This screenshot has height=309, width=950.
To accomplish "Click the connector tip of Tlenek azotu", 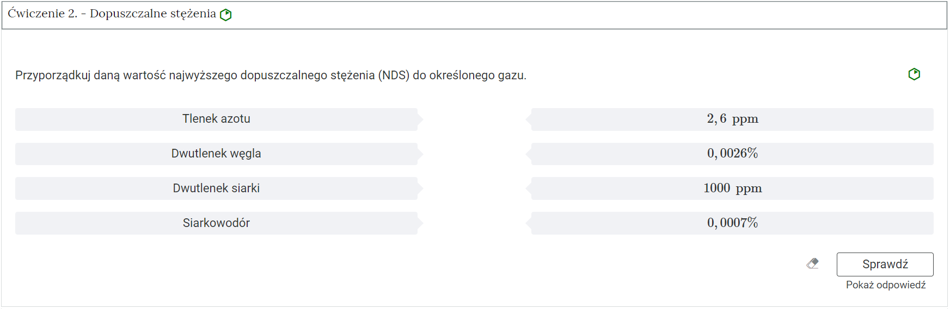I will coord(420,119).
